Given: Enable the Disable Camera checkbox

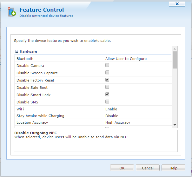Looking at the screenshot, I should coord(107,65).
